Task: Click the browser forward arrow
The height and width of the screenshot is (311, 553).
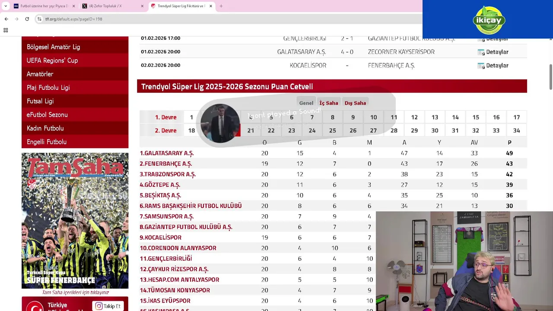Action: point(16,19)
